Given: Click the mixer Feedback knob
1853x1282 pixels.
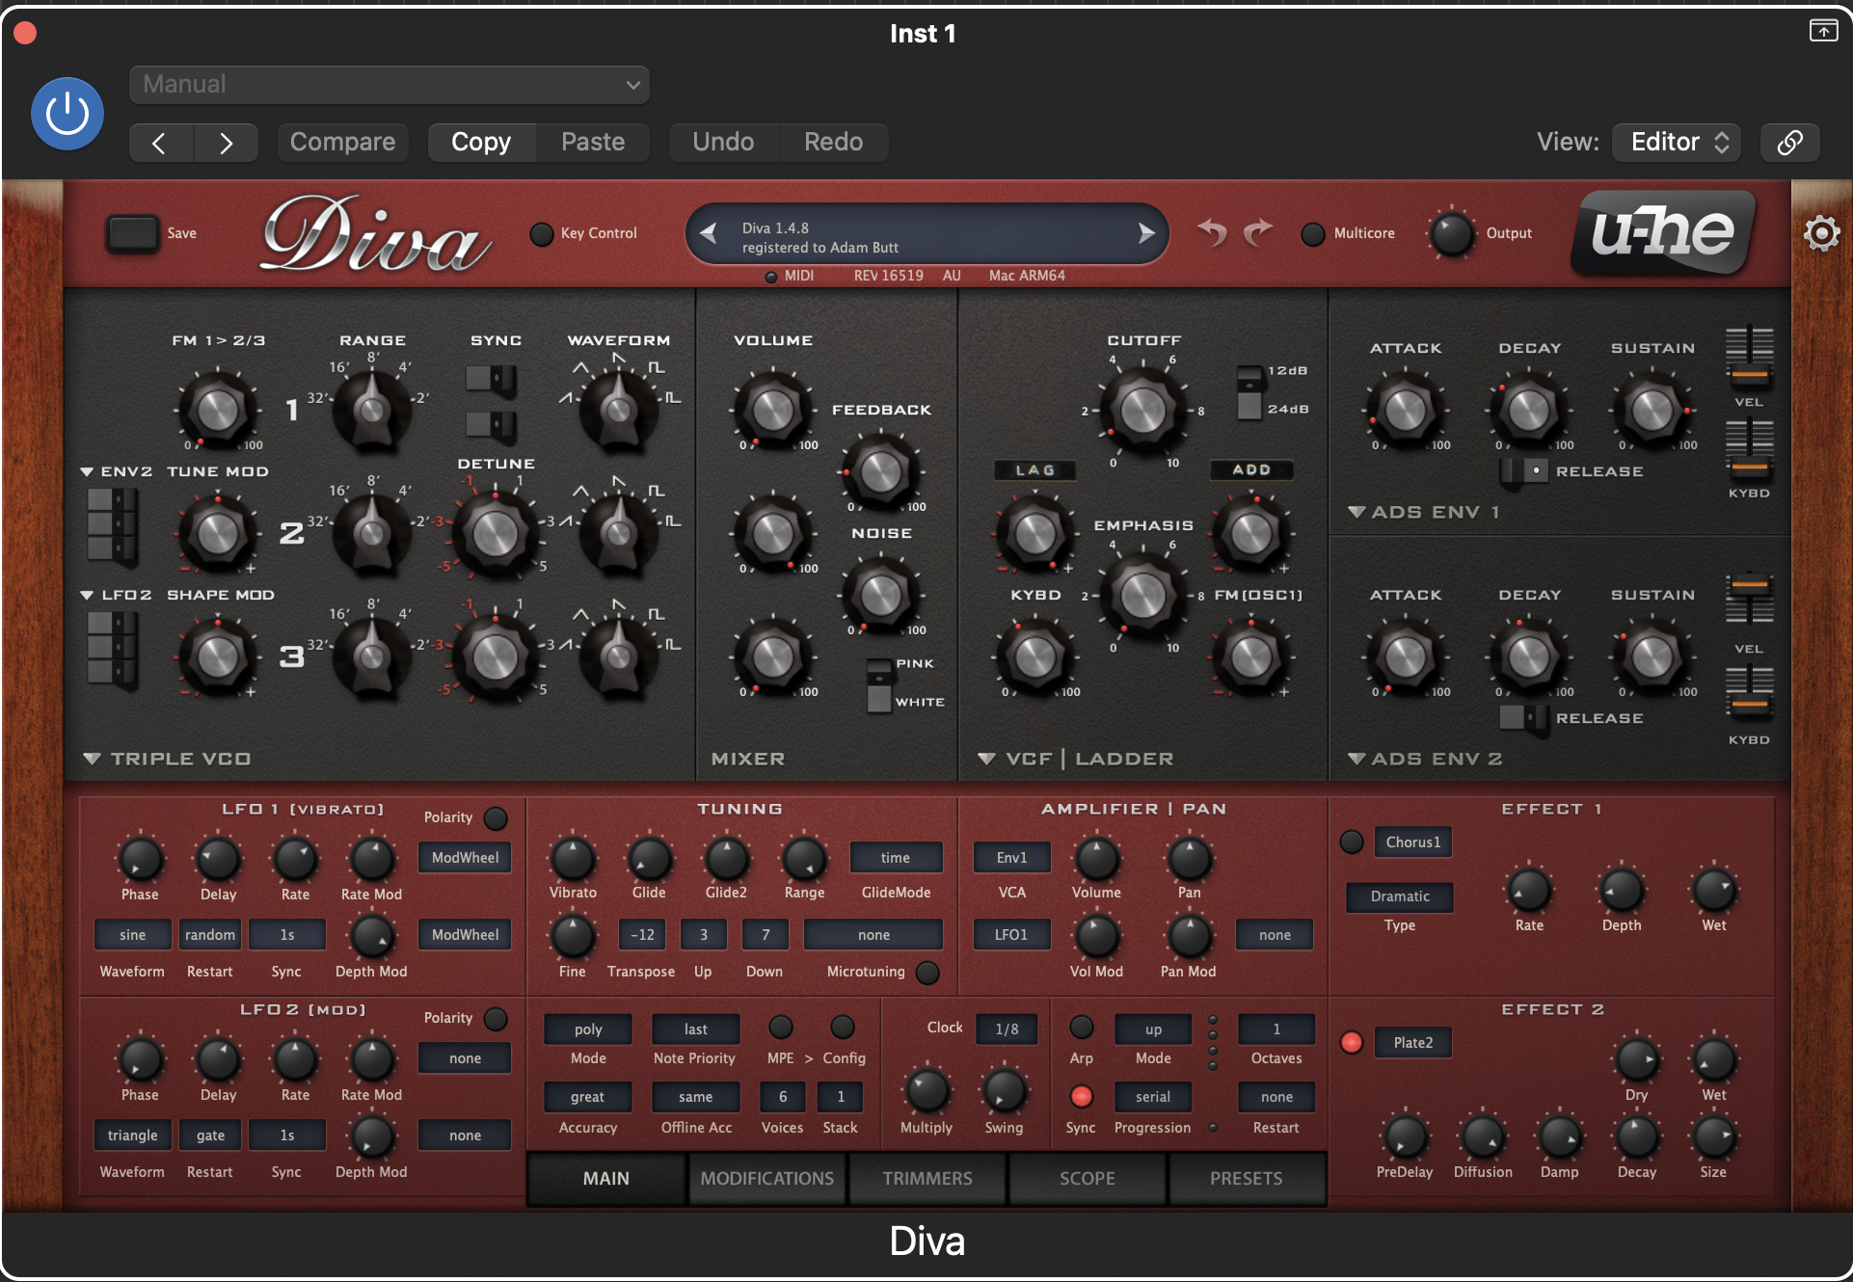Looking at the screenshot, I should [x=880, y=472].
